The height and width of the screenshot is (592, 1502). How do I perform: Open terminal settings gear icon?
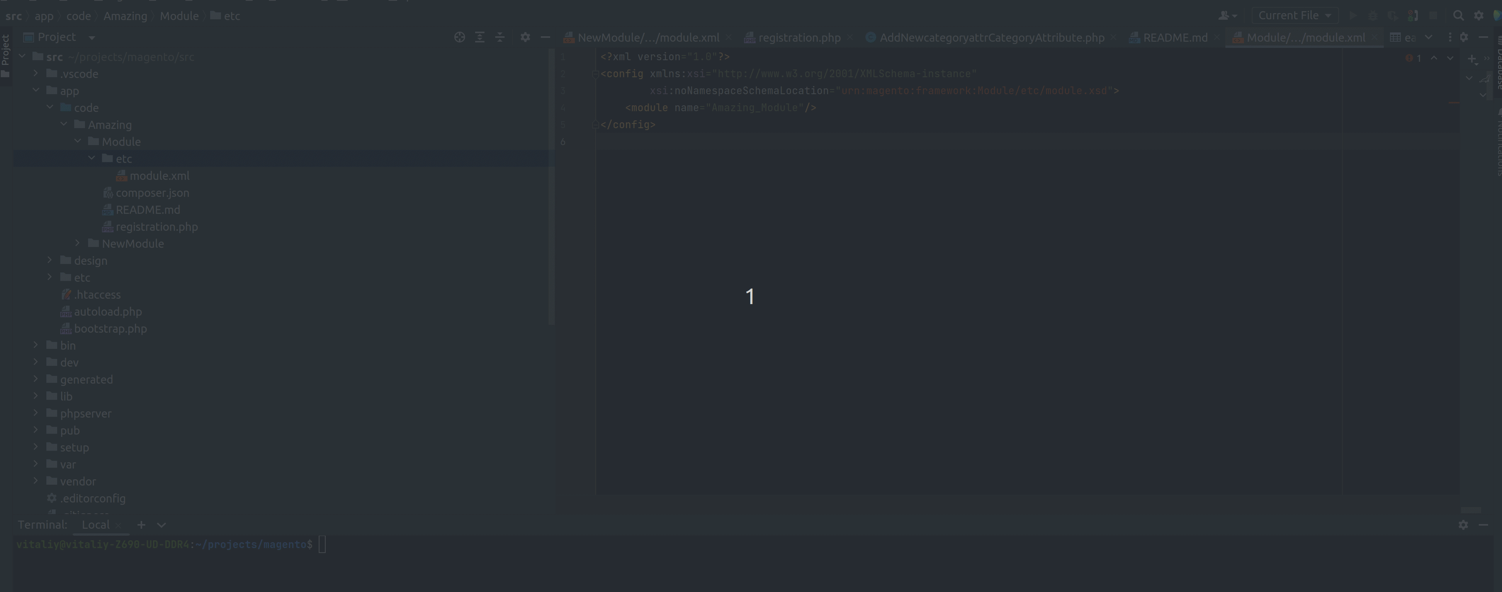pyautogui.click(x=1463, y=525)
